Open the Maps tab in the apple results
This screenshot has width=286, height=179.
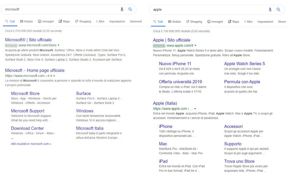(x=233, y=21)
